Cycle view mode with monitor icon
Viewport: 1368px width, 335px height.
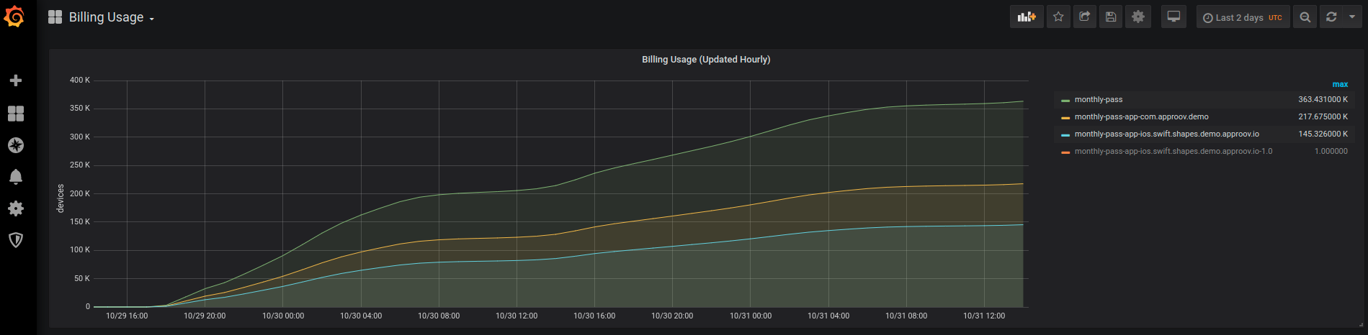click(x=1173, y=17)
